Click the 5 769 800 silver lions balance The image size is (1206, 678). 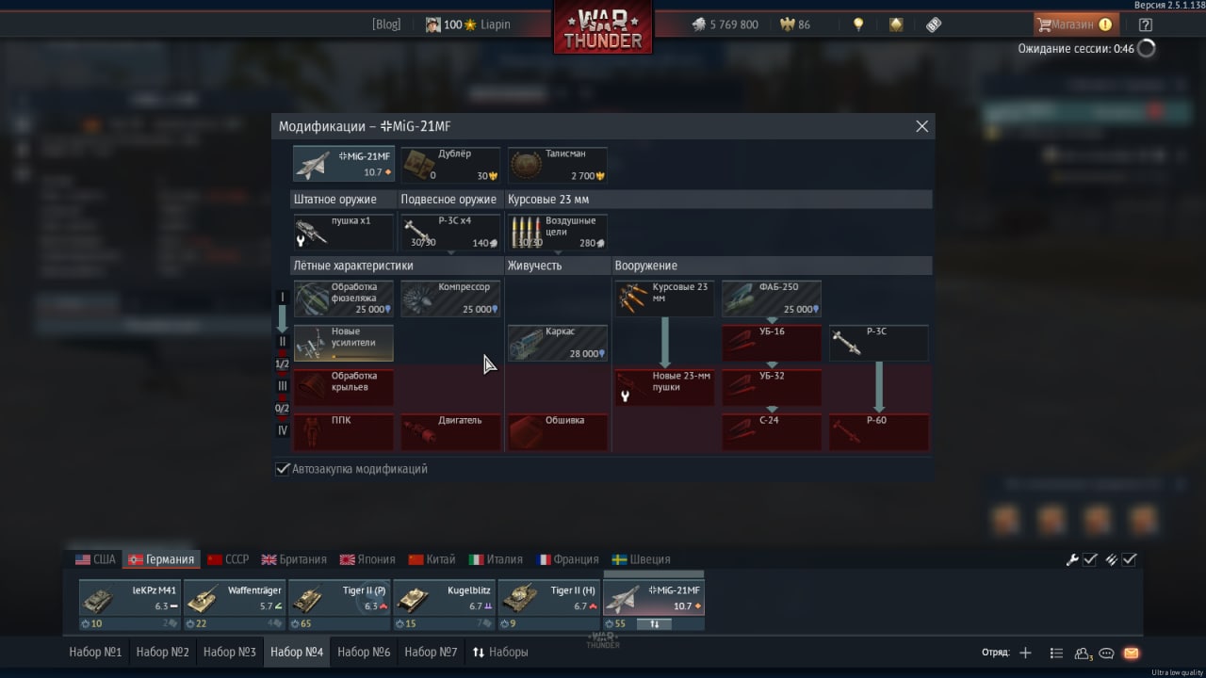pyautogui.click(x=725, y=24)
